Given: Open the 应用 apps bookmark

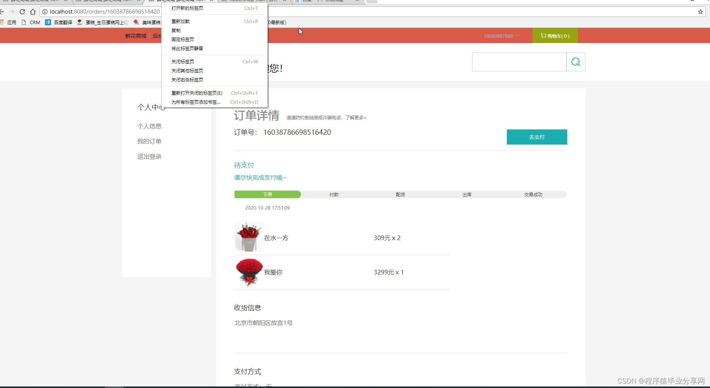Looking at the screenshot, I should click(x=8, y=22).
